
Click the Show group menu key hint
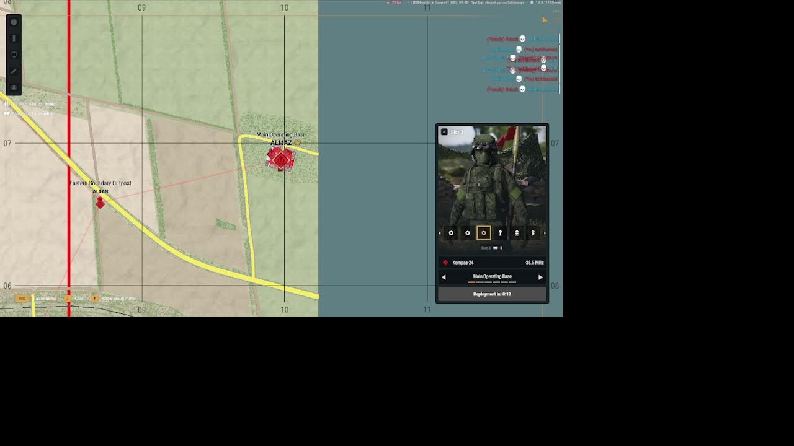114,299
